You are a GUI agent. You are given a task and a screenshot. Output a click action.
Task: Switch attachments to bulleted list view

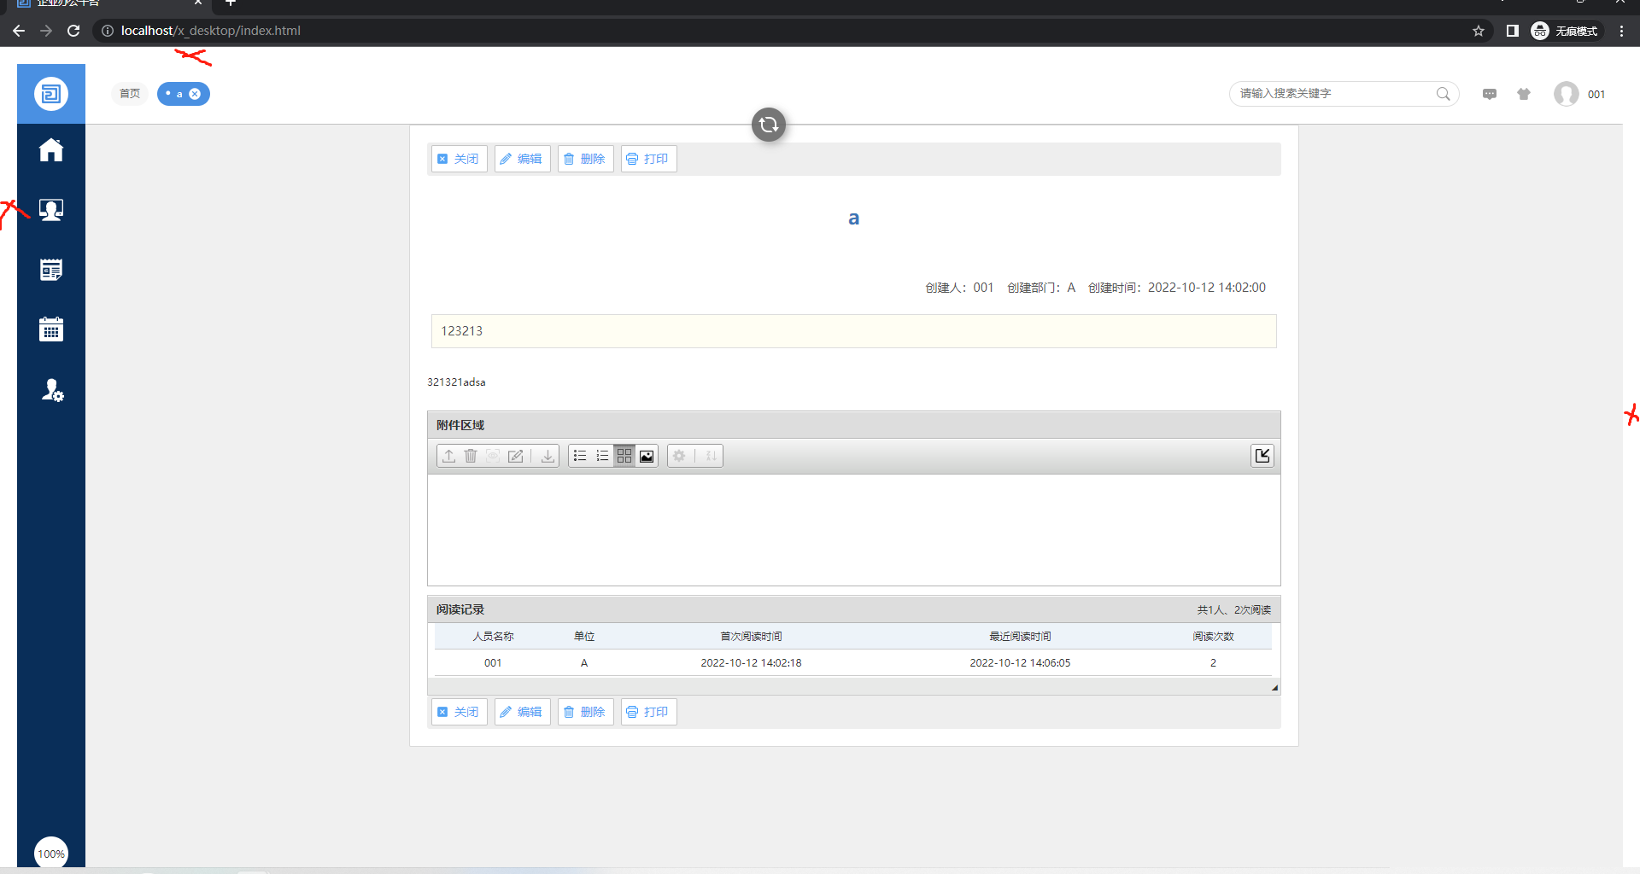(x=580, y=456)
